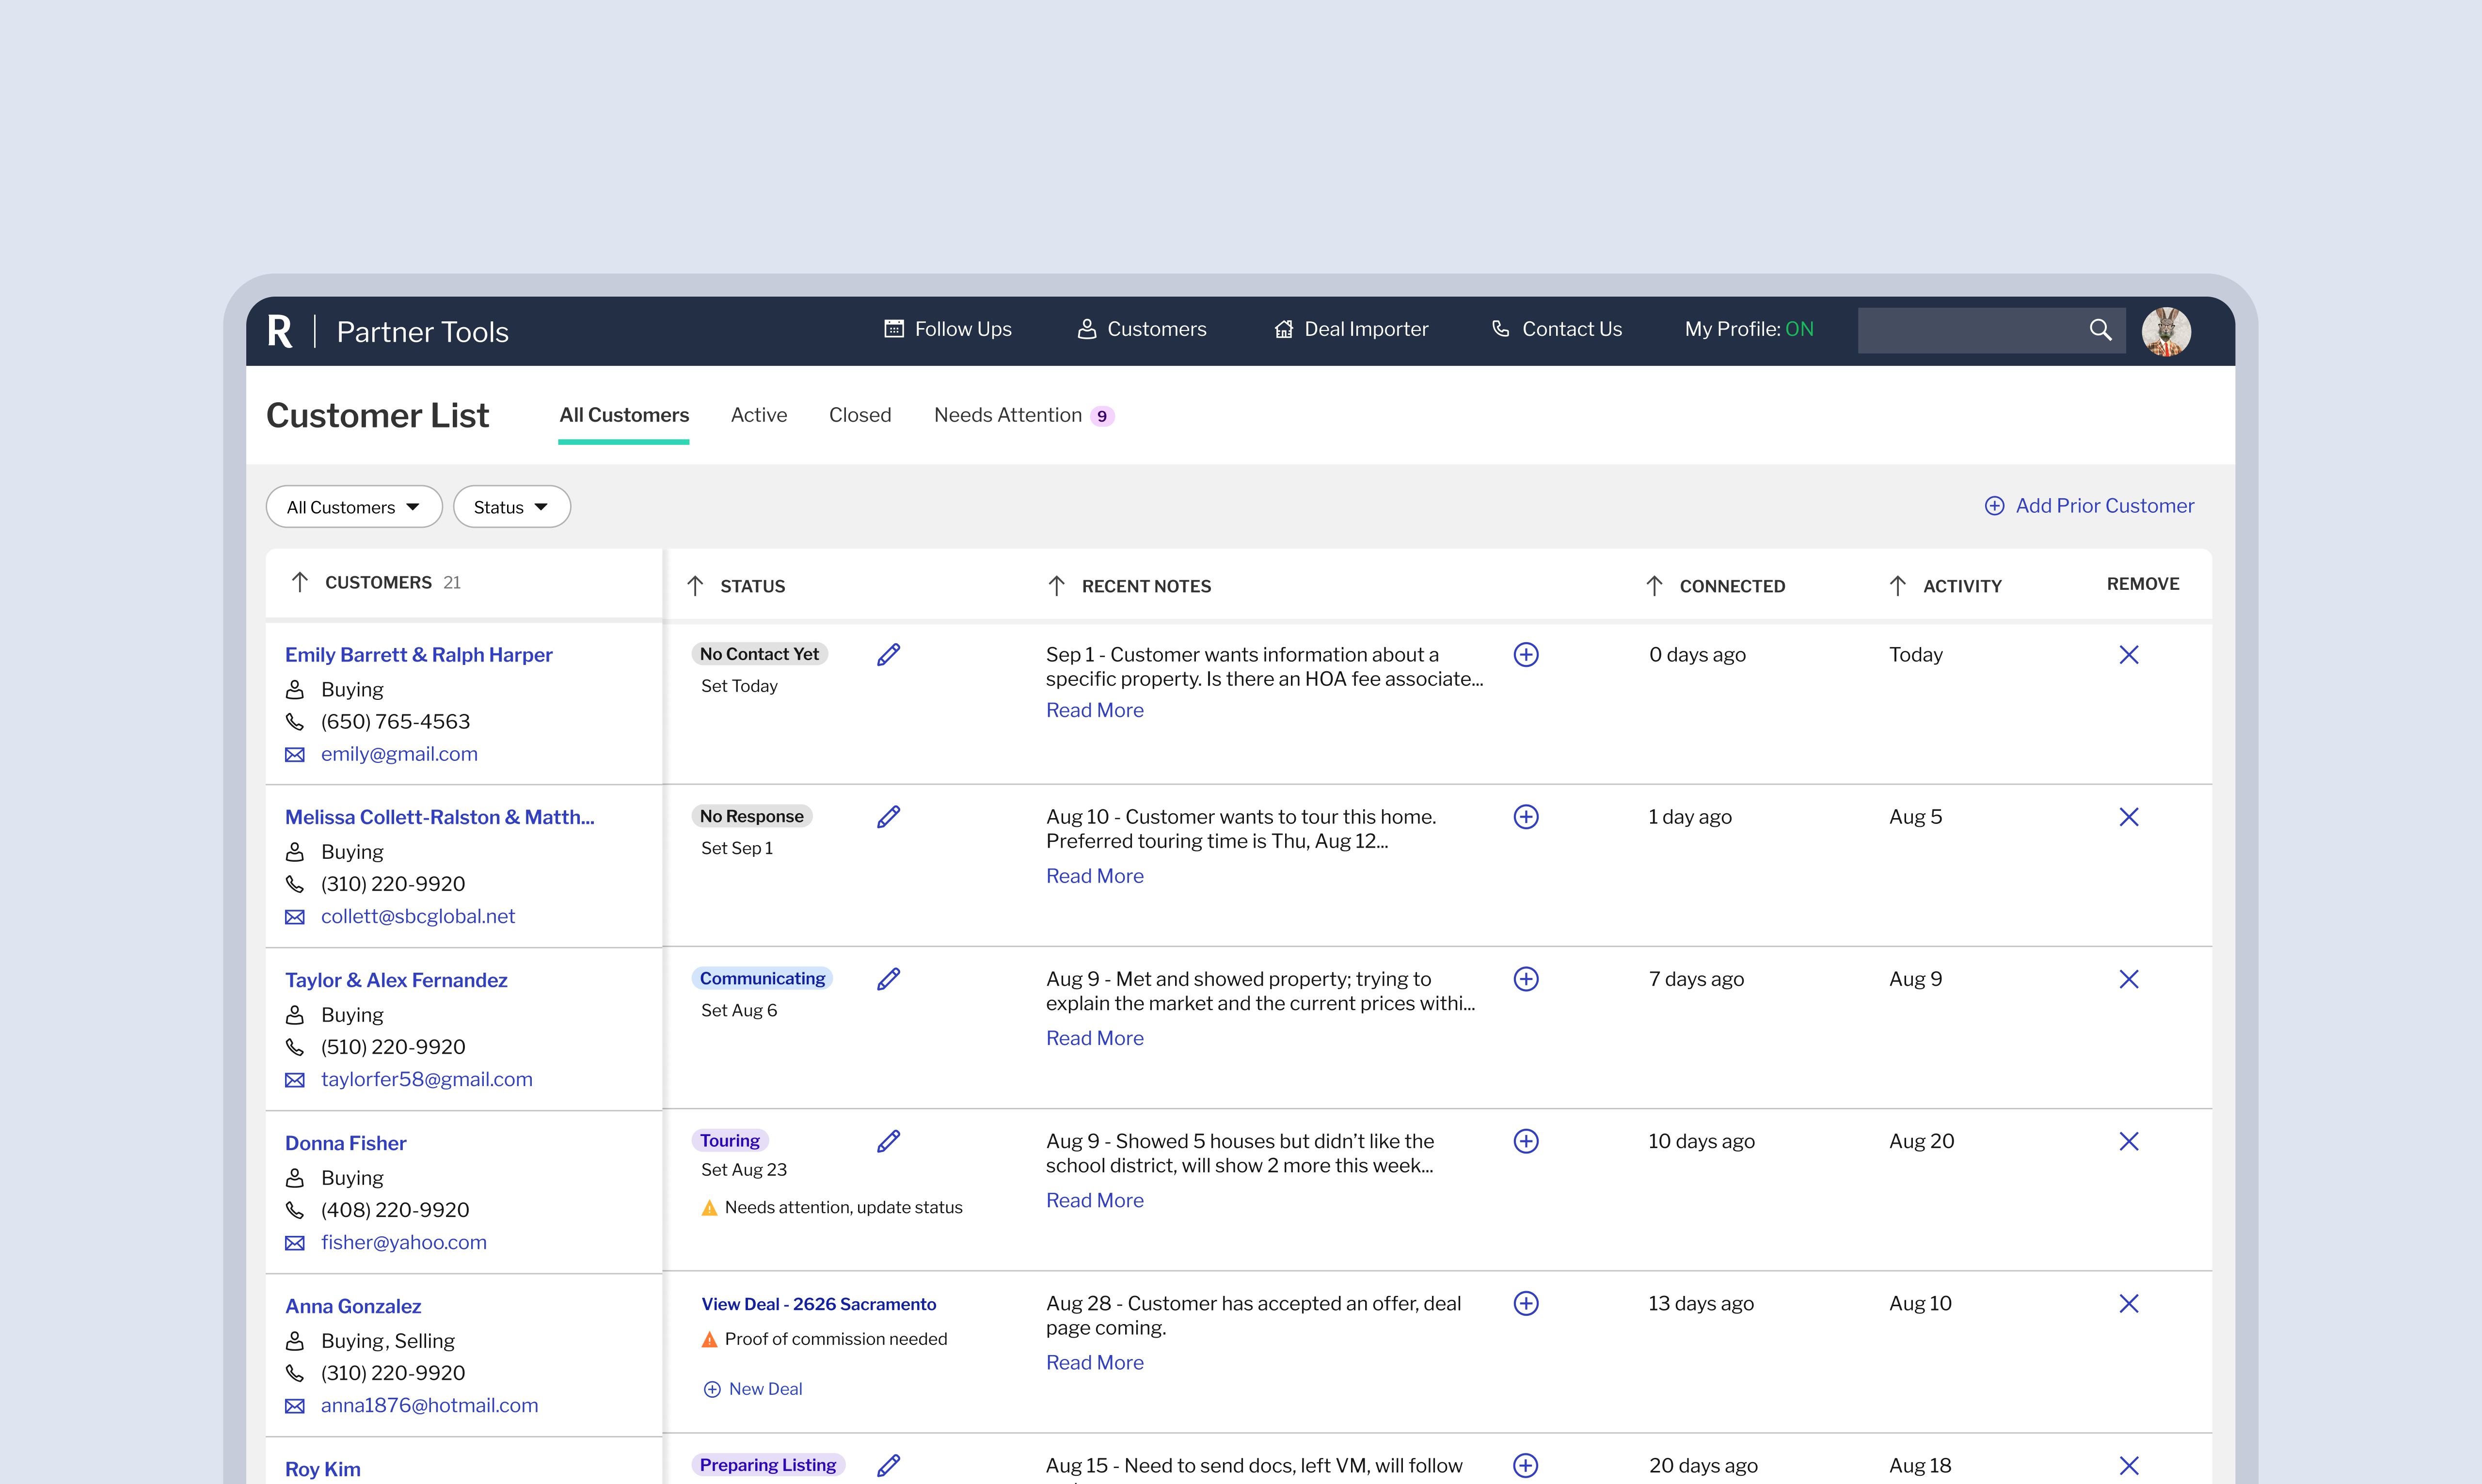Click the email emily@gmail.com
Image resolution: width=2482 pixels, height=1484 pixels.
tap(399, 754)
